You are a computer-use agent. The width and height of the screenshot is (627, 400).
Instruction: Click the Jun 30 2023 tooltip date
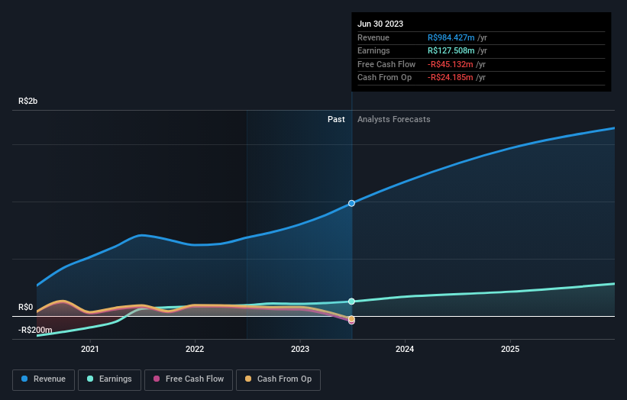380,24
